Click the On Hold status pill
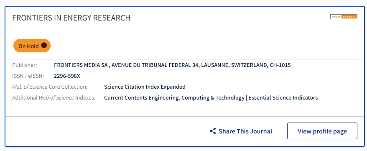The width and height of the screenshot is (367, 151). click(x=32, y=46)
